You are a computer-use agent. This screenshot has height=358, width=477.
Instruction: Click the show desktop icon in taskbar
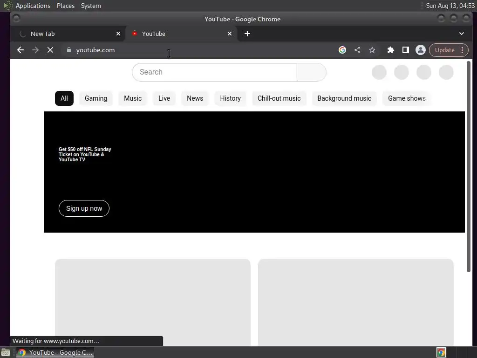click(6, 352)
